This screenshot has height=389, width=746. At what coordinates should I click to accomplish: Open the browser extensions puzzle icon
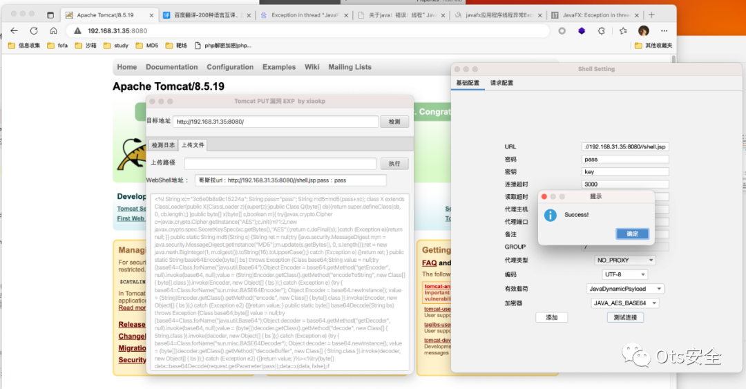click(602, 31)
